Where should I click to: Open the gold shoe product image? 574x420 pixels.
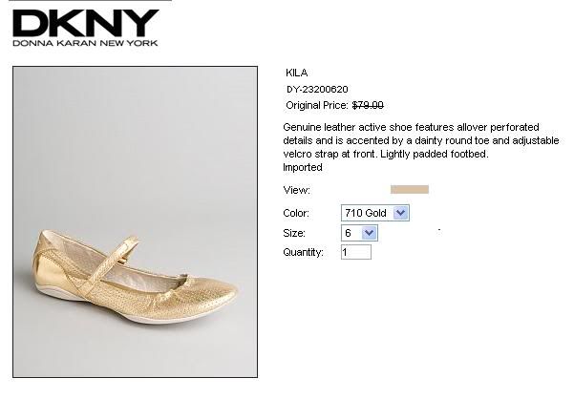click(135, 221)
